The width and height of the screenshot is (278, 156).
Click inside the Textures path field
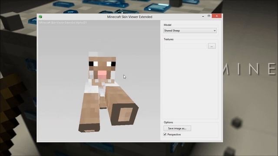pyautogui.click(x=185, y=46)
